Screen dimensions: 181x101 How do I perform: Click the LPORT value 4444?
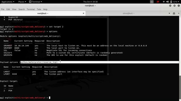14,74
